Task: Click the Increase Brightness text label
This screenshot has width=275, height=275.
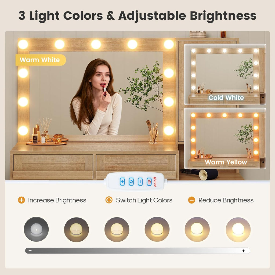Action: [57, 200]
